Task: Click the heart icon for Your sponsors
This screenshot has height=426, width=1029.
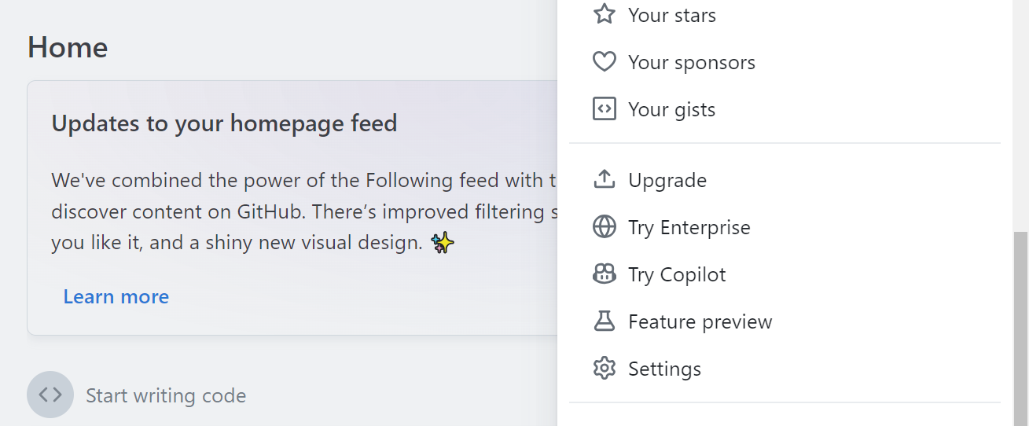Action: pos(604,62)
